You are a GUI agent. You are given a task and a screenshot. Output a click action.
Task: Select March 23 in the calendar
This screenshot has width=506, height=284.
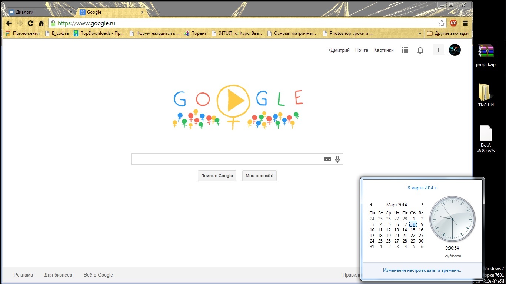point(421,235)
